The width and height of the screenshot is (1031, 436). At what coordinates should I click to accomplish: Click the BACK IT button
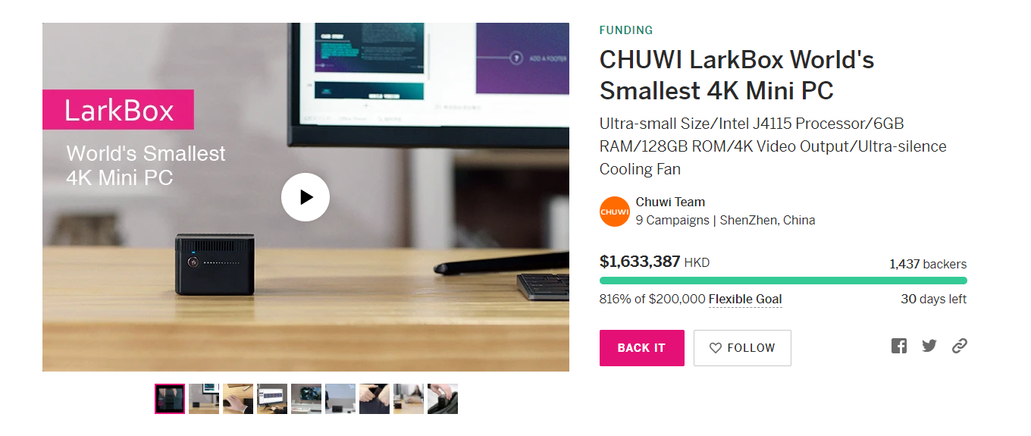point(641,348)
